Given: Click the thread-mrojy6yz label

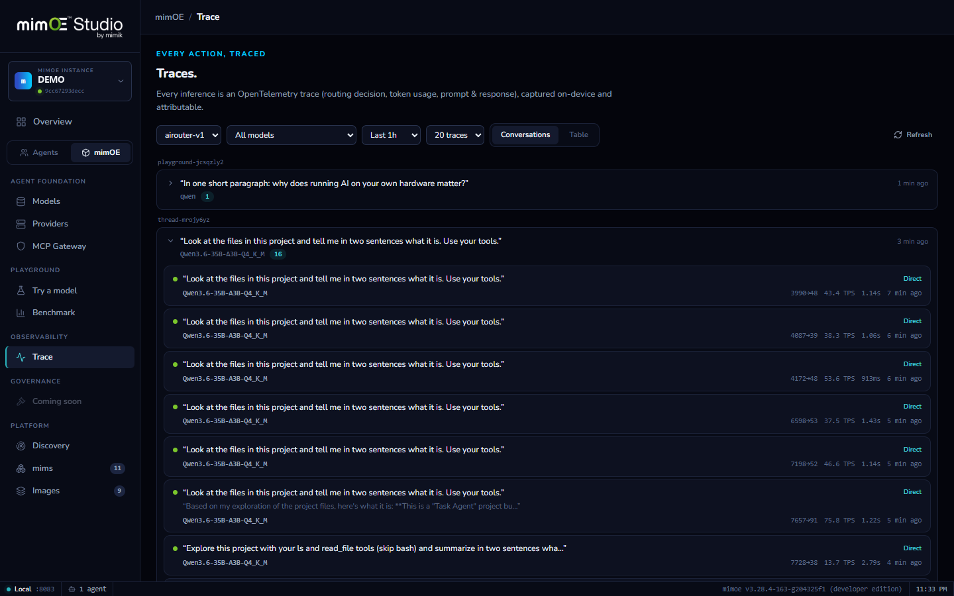Looking at the screenshot, I should 184,220.
